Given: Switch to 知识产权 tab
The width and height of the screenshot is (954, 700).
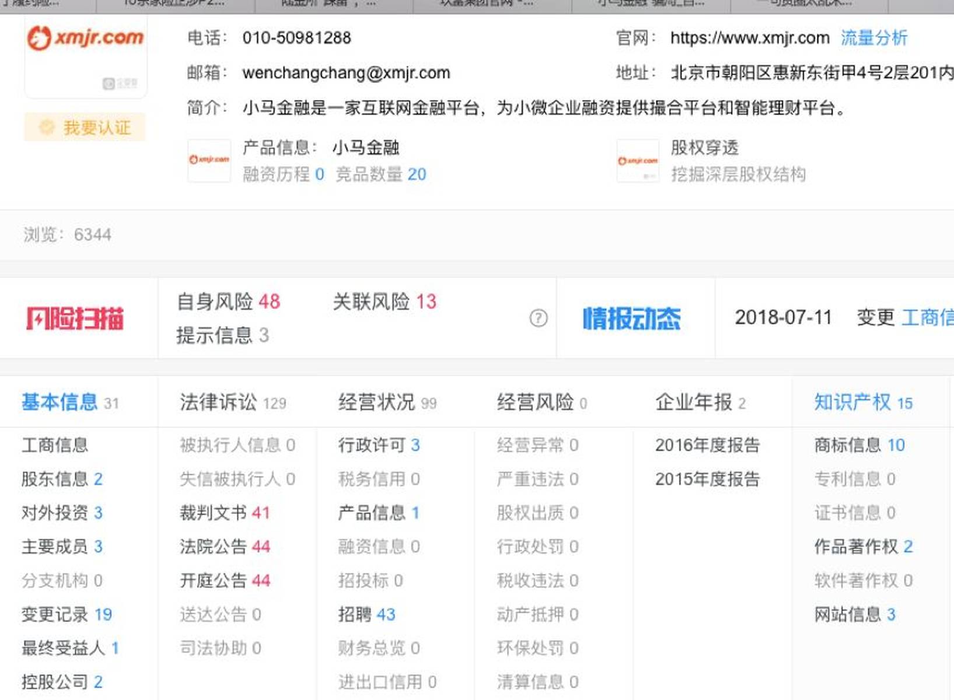Looking at the screenshot, I should click(864, 402).
